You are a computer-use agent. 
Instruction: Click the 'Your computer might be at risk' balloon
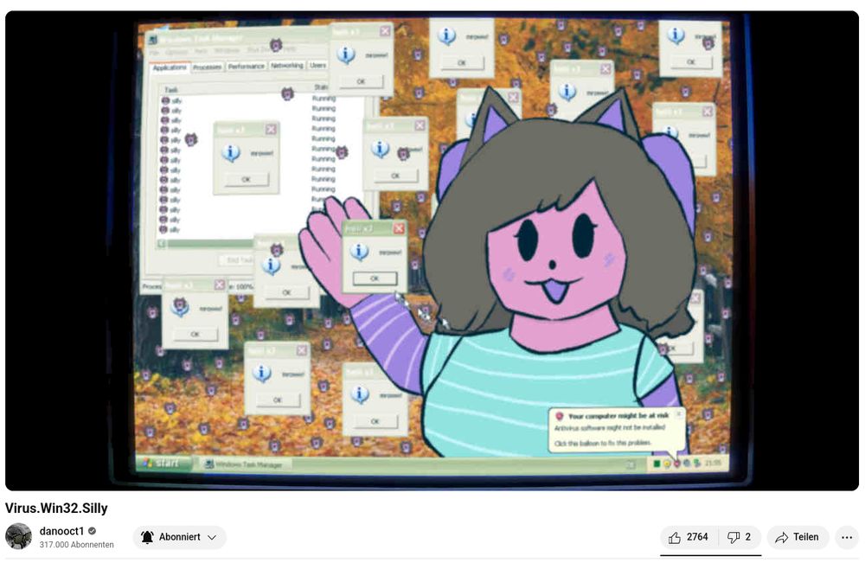point(618,430)
